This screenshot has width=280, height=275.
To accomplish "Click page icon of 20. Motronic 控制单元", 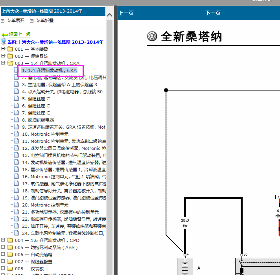I will [x=16, y=205].
